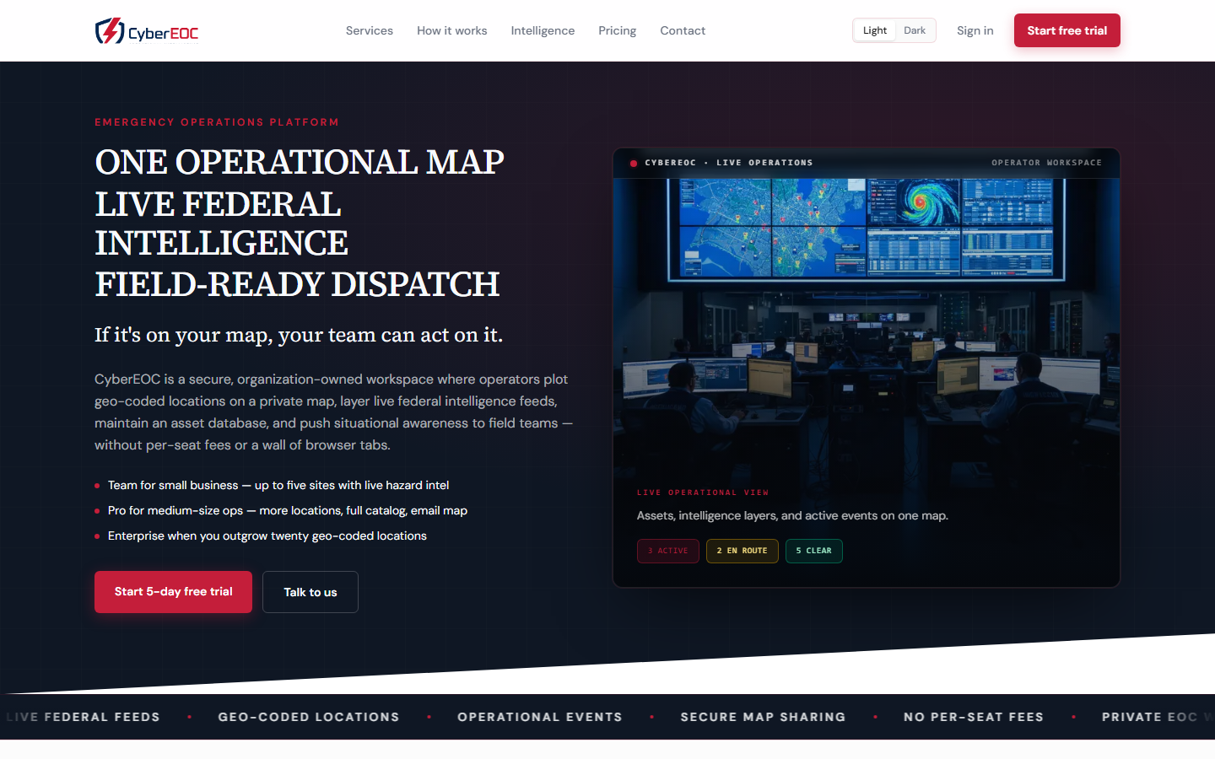The image size is (1215, 759).
Task: Open the Intelligence nav item
Action: tap(543, 30)
